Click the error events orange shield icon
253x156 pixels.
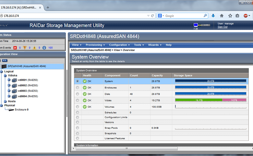pyautogui.click(x=25, y=48)
